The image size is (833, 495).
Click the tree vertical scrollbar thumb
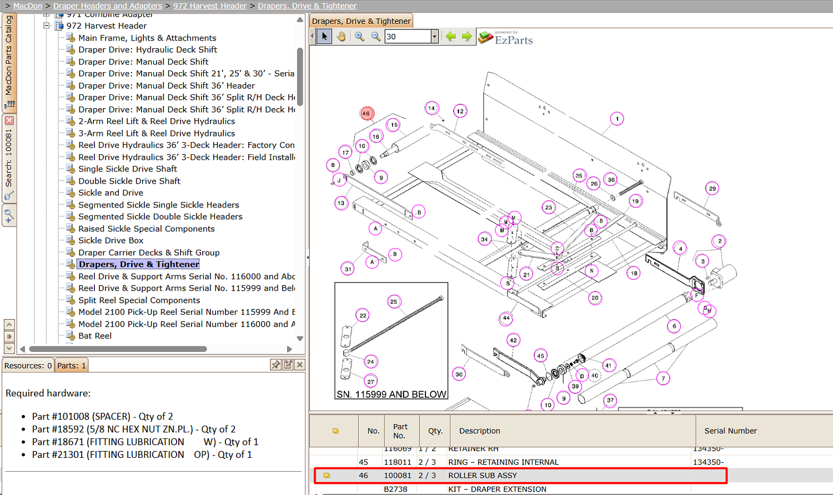tap(300, 77)
